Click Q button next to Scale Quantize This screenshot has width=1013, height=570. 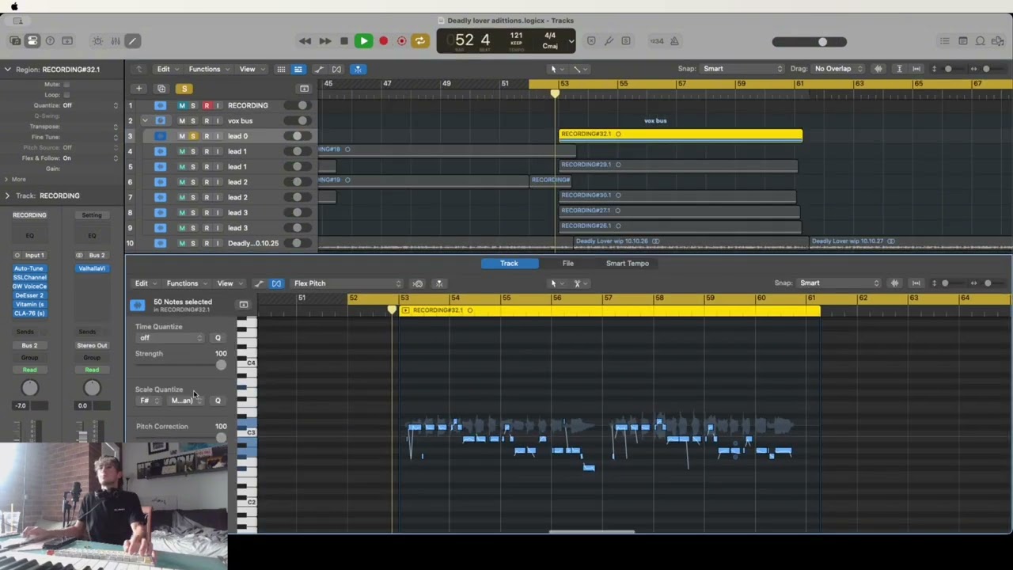point(218,401)
